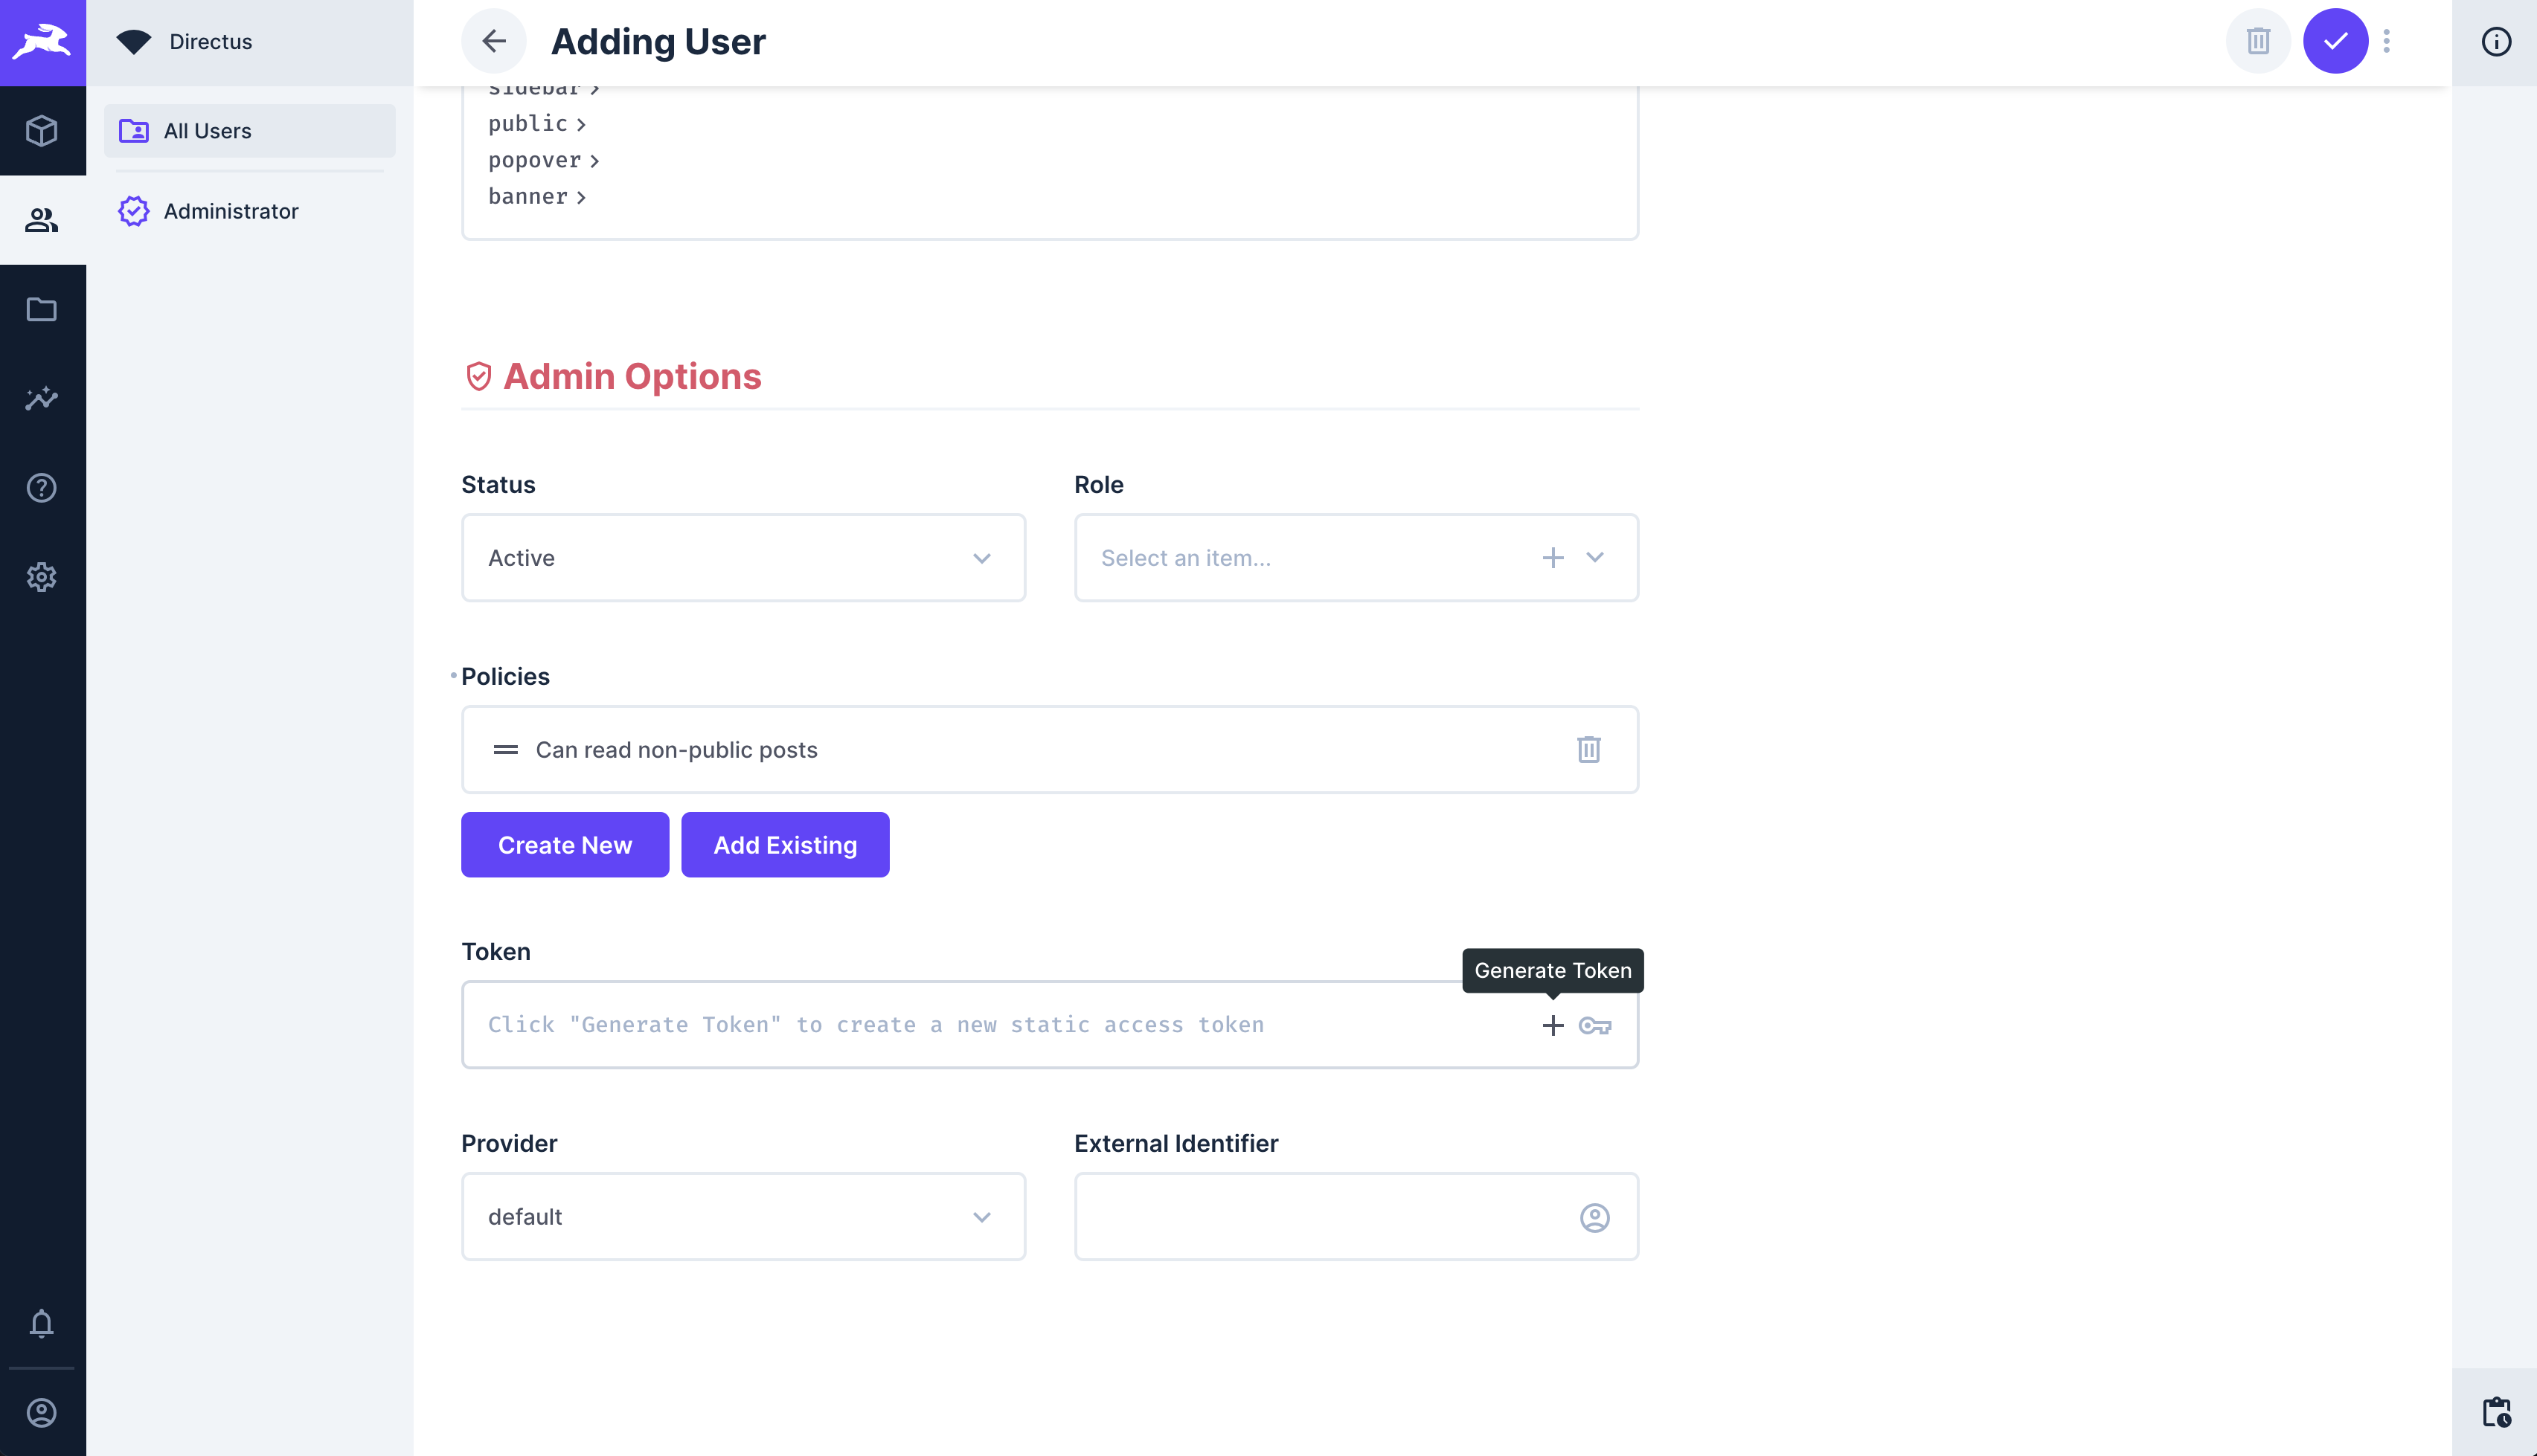
Task: Open the Insights module
Action: [x=42, y=399]
